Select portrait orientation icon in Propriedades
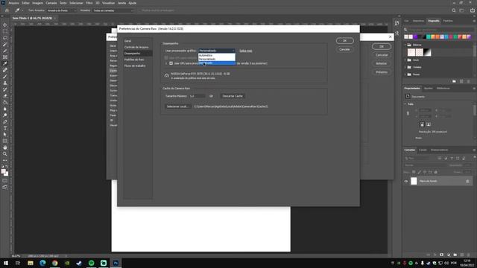Screen dimensions: 477x268 tap(422, 124)
